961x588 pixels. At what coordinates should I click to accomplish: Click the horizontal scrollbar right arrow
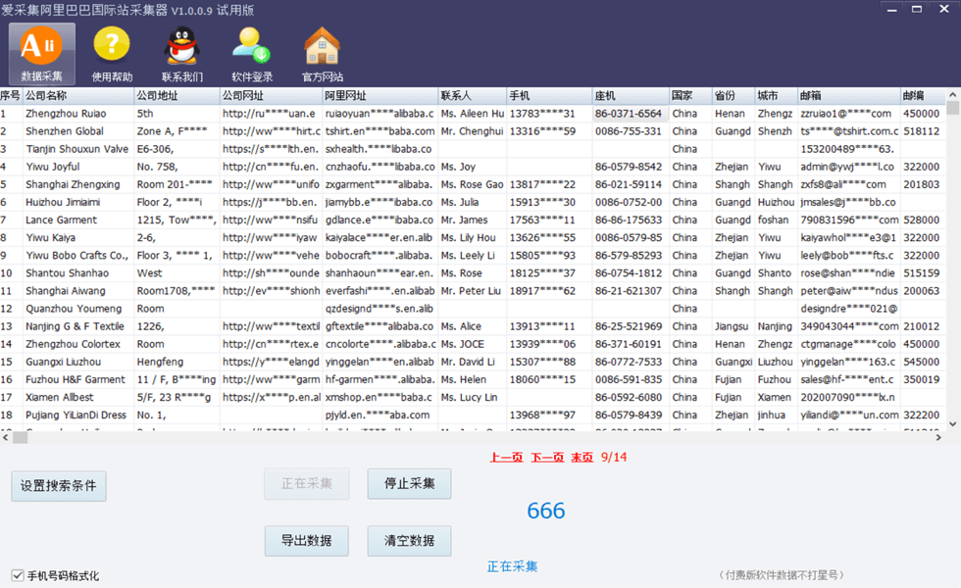(x=939, y=437)
